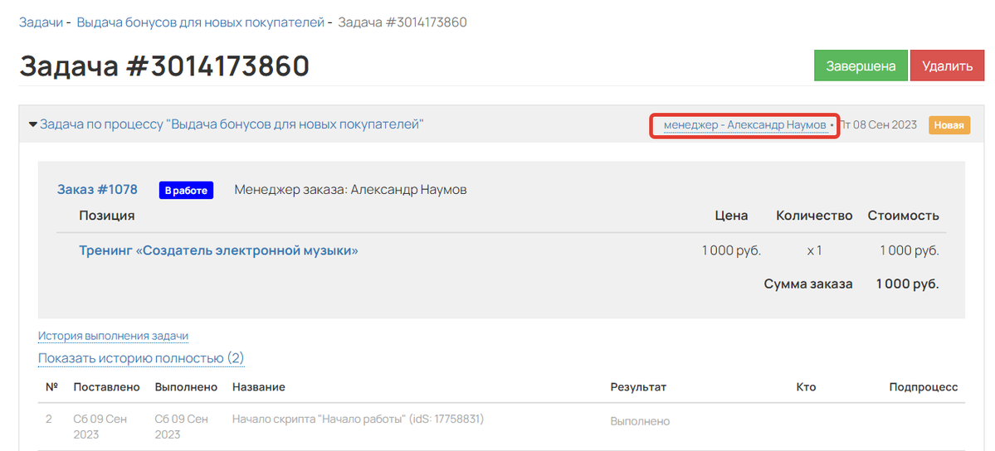Click the Поставлено column header
The width and height of the screenshot is (995, 451).
tap(106, 387)
